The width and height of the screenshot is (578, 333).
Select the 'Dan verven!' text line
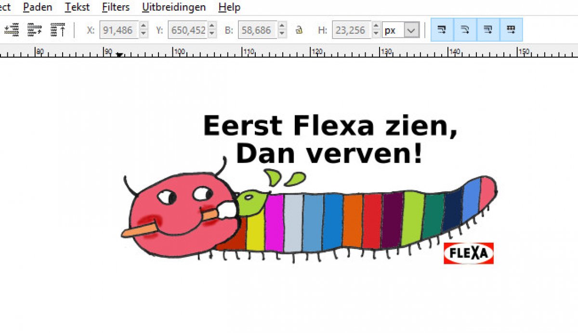coord(329,154)
